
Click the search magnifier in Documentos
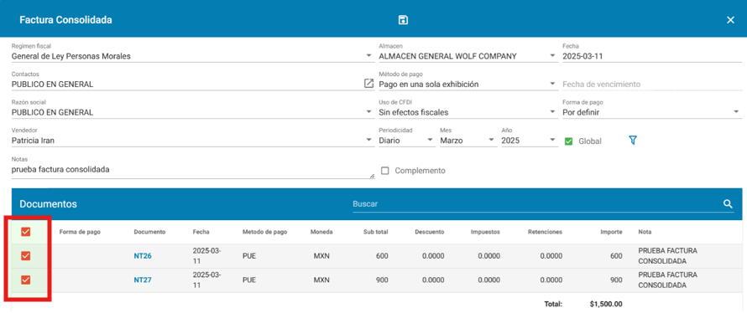tap(728, 203)
